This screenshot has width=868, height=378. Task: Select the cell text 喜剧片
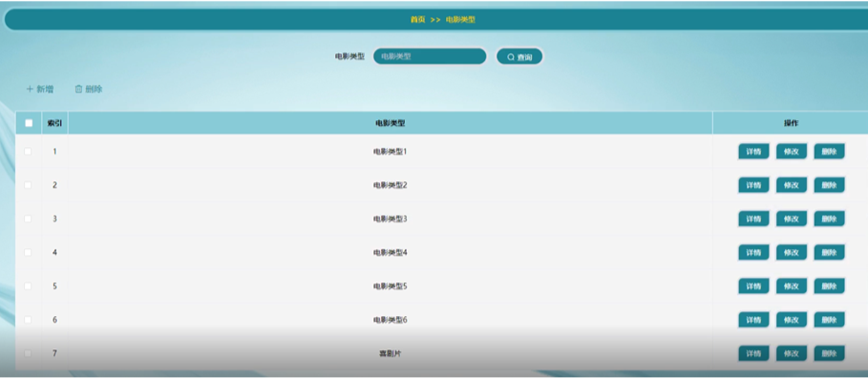click(391, 353)
